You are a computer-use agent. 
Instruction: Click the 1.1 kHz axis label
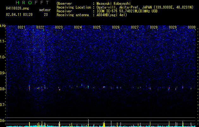click(x=3, y=41)
